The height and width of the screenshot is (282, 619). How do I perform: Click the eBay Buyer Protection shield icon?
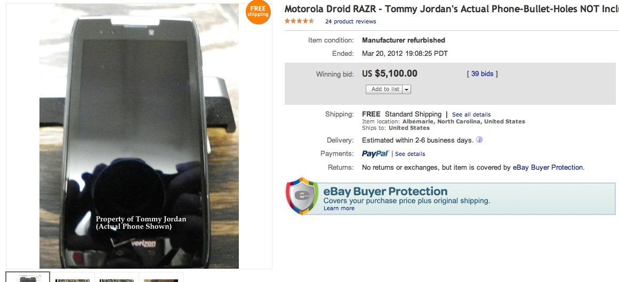(x=302, y=196)
